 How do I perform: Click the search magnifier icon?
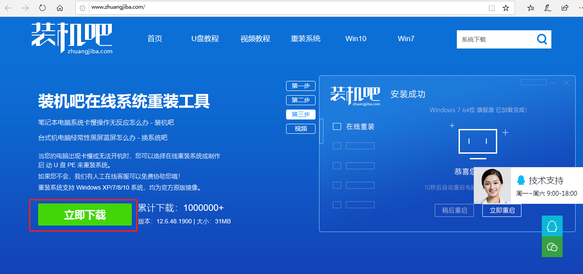point(542,39)
